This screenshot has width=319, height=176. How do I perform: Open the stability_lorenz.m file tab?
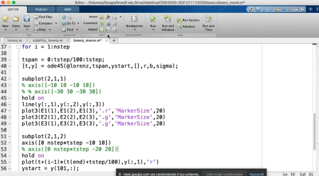(x=48, y=40)
